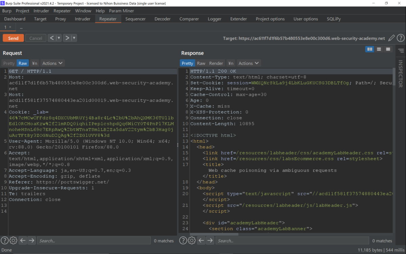Switch request view to Raw
This screenshot has height=254, width=406.
[23, 63]
